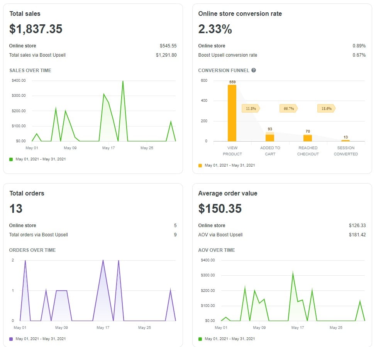
Task: Click the date range legend text in Total orders card
Action: click(41, 339)
